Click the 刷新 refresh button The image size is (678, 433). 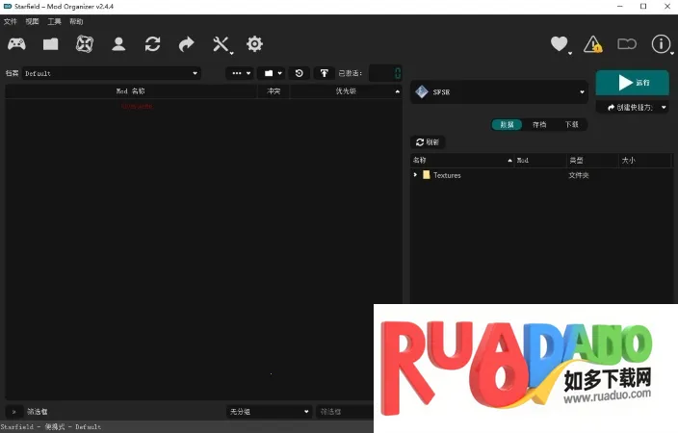coord(428,141)
